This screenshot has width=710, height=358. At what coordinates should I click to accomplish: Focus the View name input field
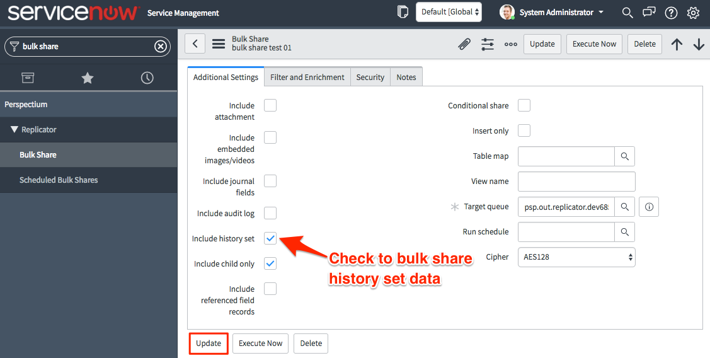[576, 182]
